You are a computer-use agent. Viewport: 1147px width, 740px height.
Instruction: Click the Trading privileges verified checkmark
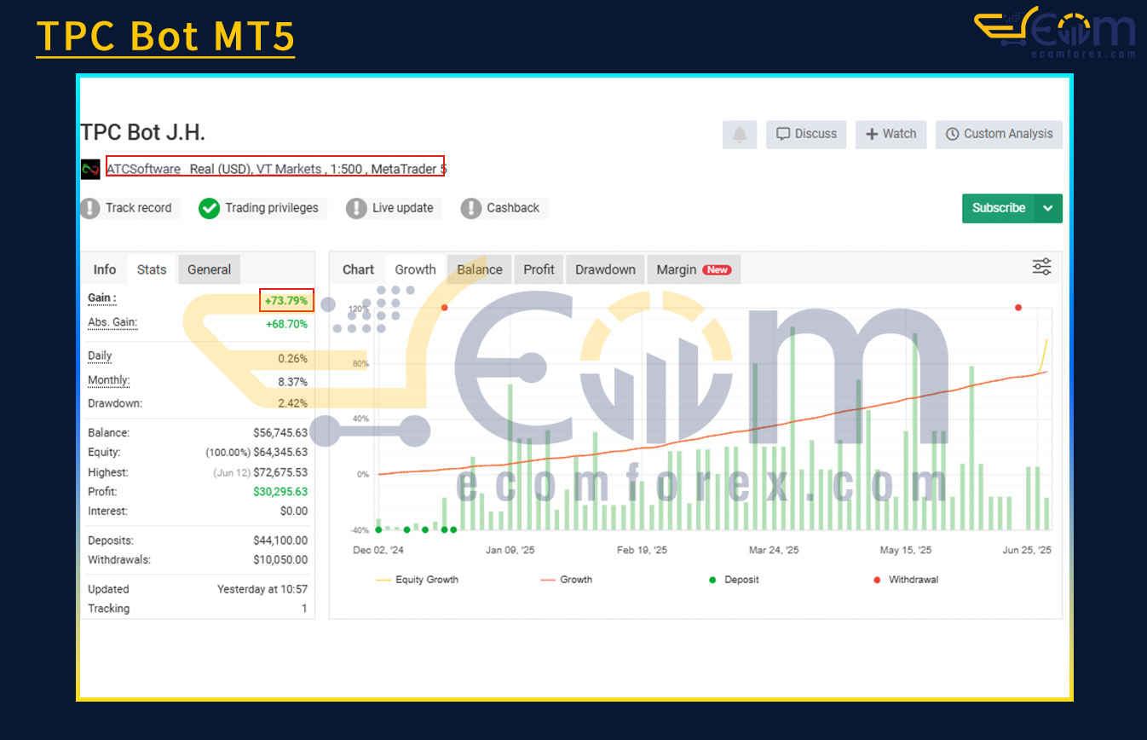[x=209, y=208]
